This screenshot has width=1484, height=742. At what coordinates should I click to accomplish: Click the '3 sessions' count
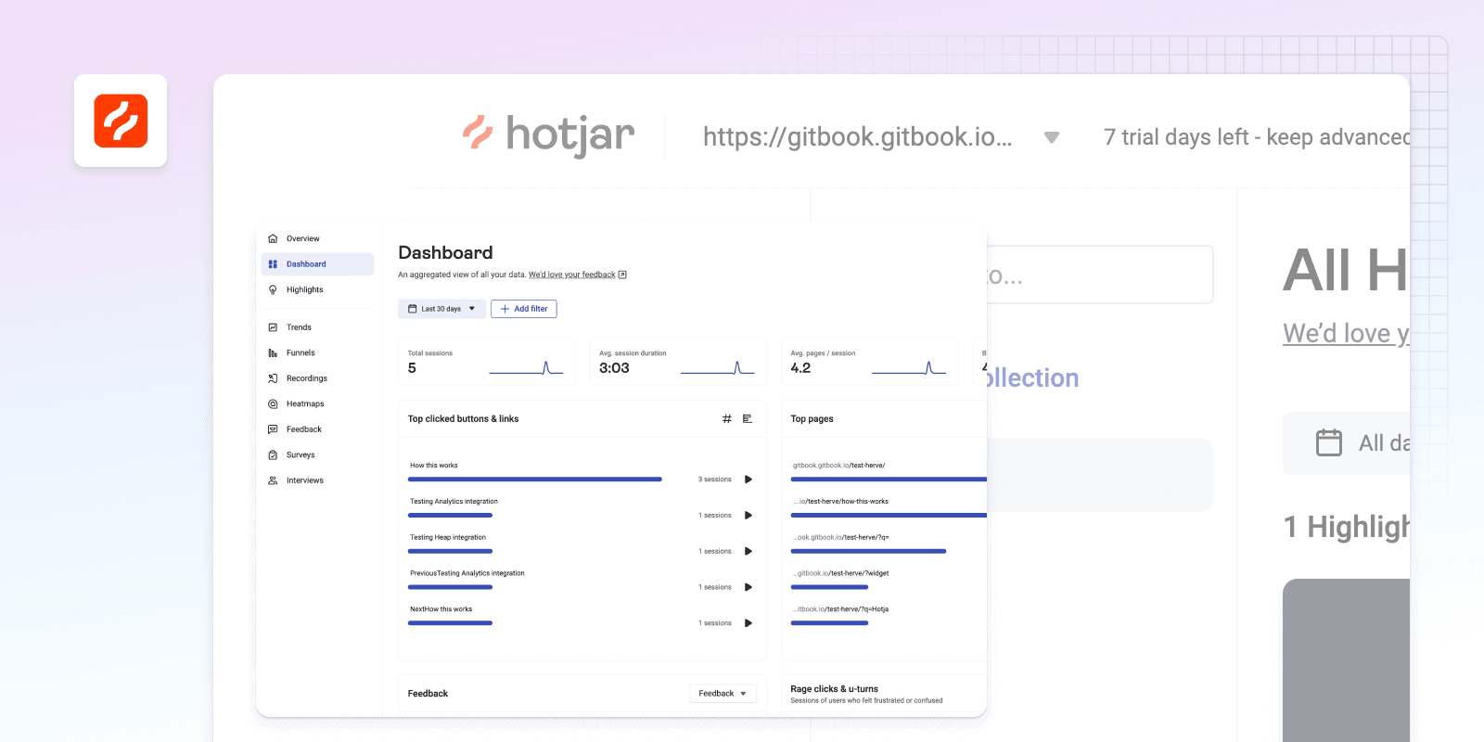[715, 480]
